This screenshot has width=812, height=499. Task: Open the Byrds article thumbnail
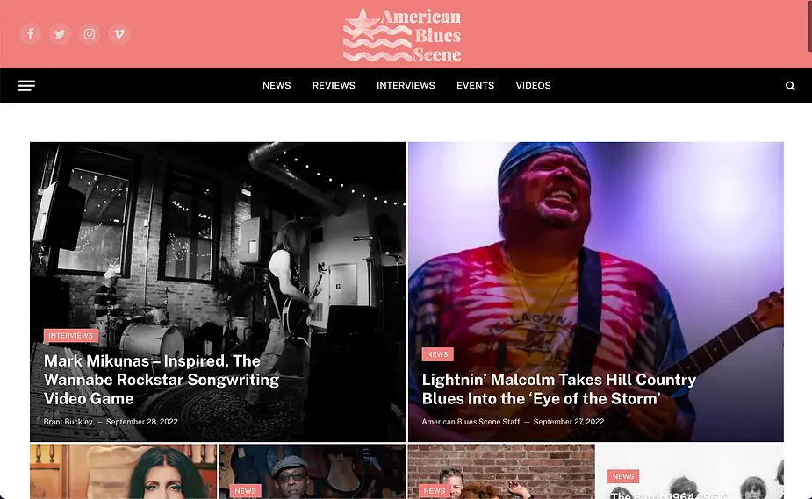[690, 471]
